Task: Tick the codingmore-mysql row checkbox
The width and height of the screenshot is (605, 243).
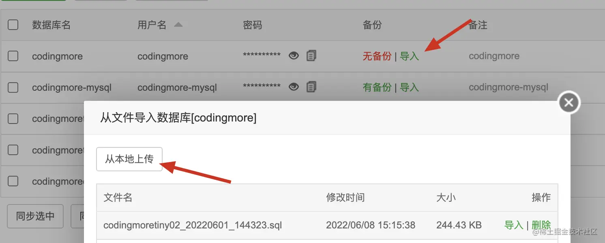Action: click(x=13, y=87)
